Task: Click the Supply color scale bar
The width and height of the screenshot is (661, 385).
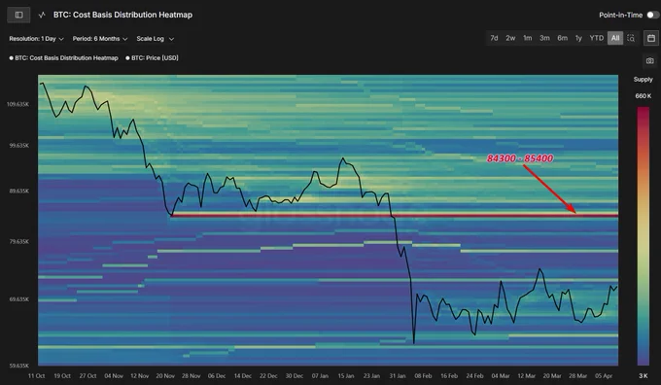Action: 643,236
